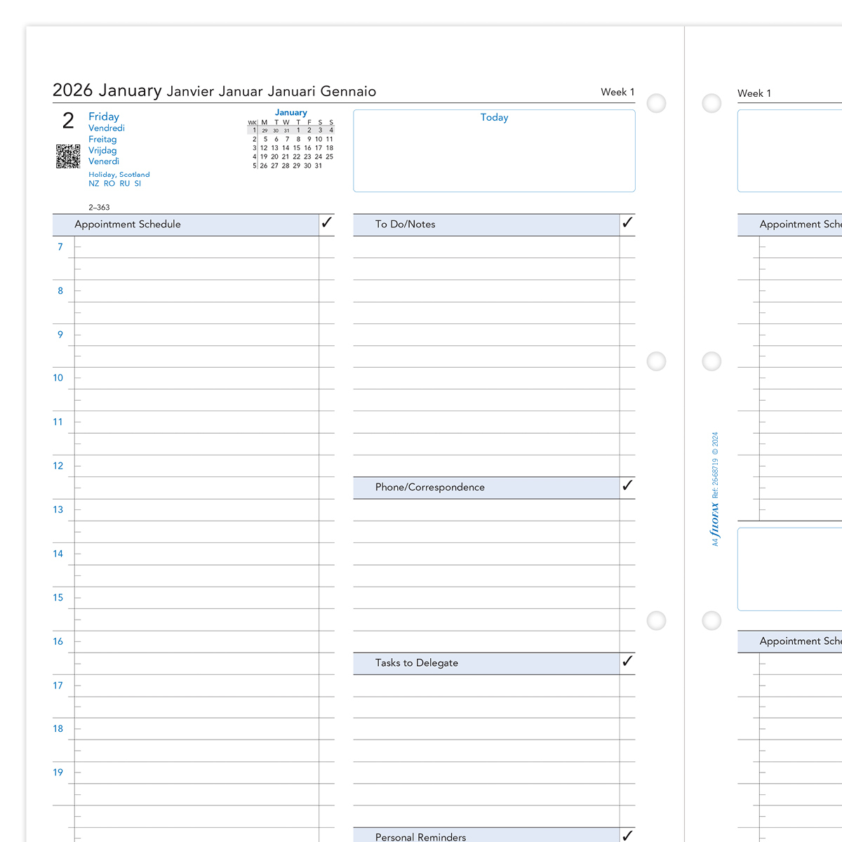Click the punch hole beside left Week 1
This screenshot has width=842, height=842.
[x=656, y=104]
